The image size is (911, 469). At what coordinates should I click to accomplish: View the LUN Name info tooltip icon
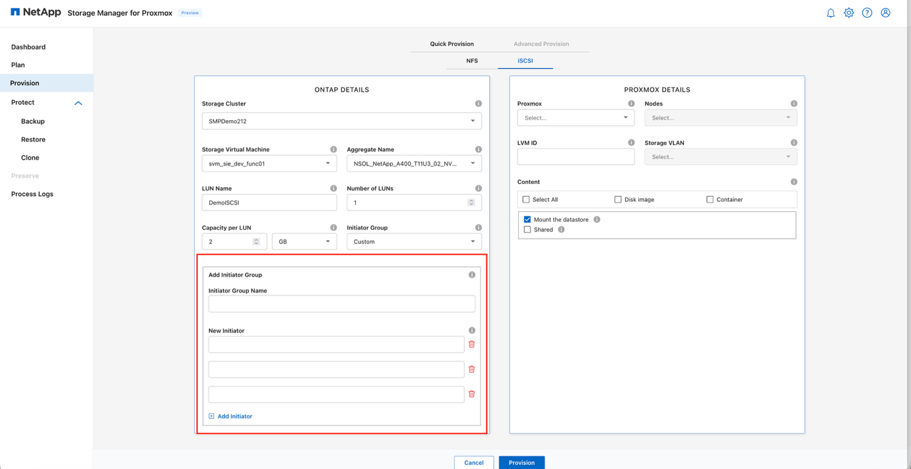click(333, 188)
